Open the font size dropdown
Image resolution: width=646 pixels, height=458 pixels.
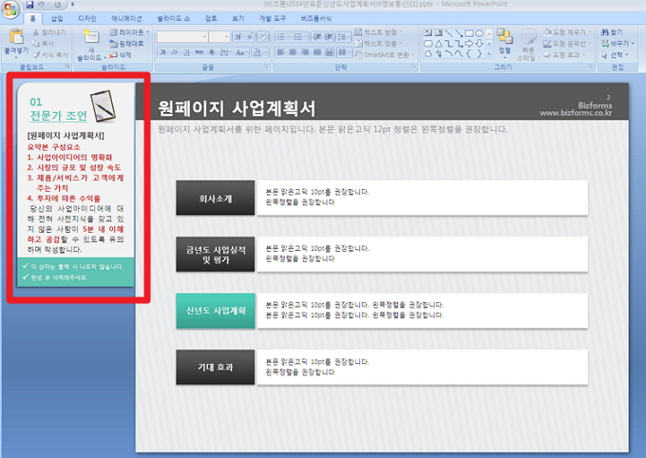coord(227,37)
